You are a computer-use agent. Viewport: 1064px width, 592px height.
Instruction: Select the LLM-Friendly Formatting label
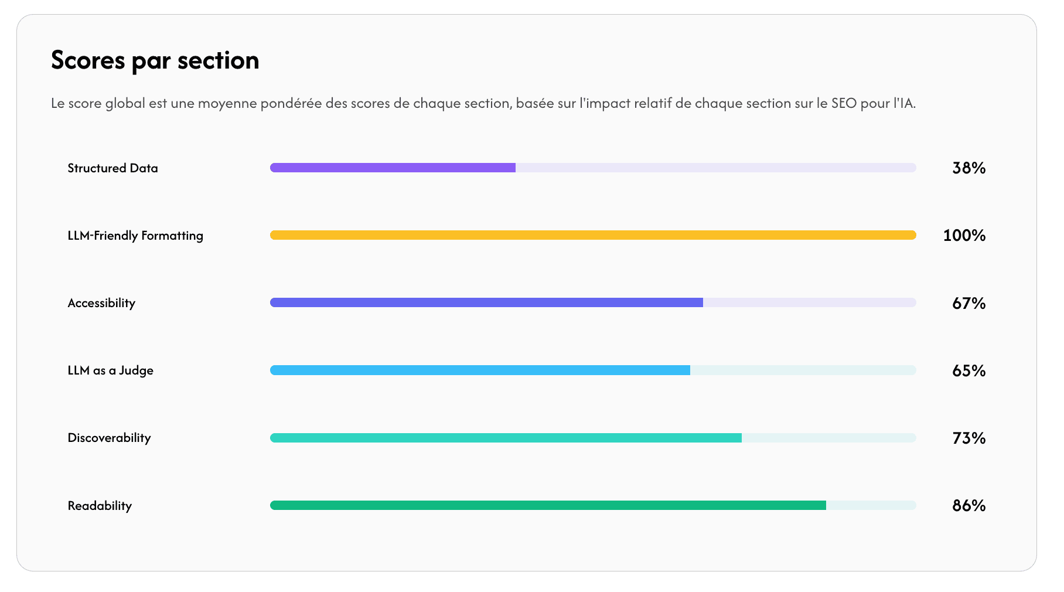click(x=135, y=236)
